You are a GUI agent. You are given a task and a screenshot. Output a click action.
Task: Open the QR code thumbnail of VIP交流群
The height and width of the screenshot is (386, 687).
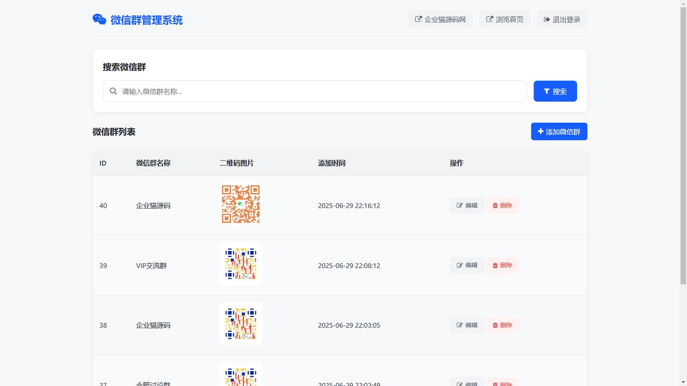[x=240, y=264]
